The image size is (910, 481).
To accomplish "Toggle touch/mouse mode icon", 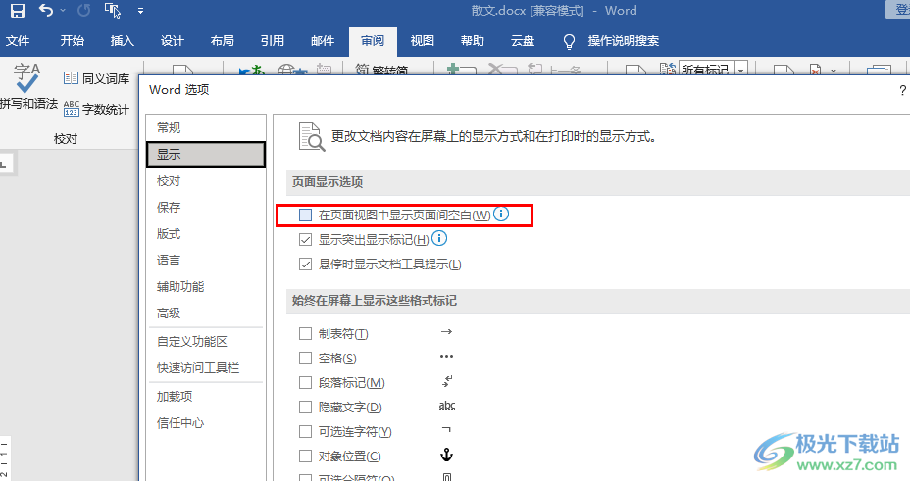I will (x=112, y=11).
